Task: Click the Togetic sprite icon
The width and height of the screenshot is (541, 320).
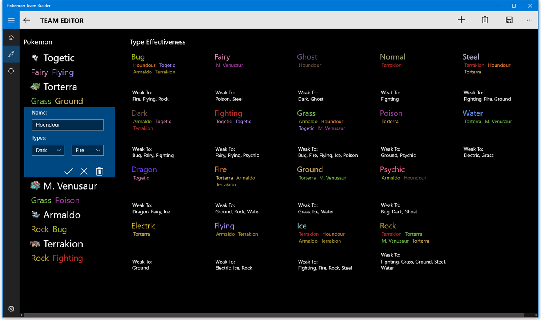Action: (35, 58)
